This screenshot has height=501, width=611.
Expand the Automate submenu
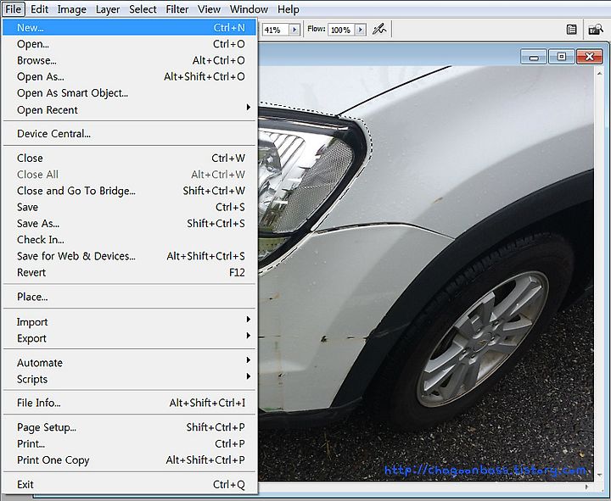129,363
